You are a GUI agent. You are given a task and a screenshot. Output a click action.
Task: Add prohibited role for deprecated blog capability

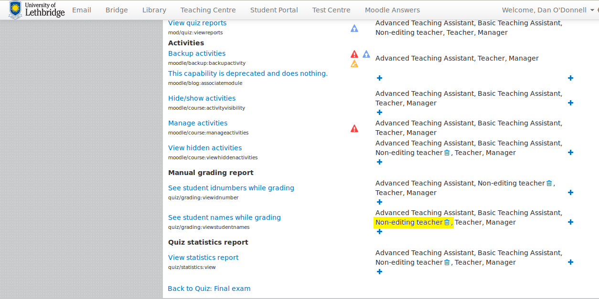[x=570, y=78]
